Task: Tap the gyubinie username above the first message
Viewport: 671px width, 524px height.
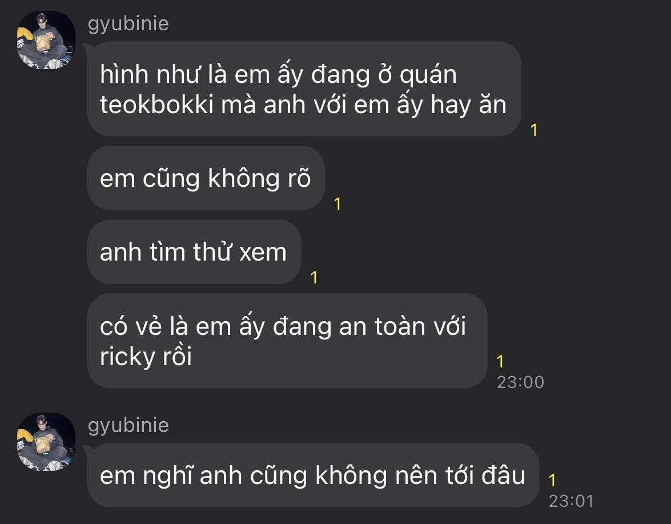Action: (128, 23)
